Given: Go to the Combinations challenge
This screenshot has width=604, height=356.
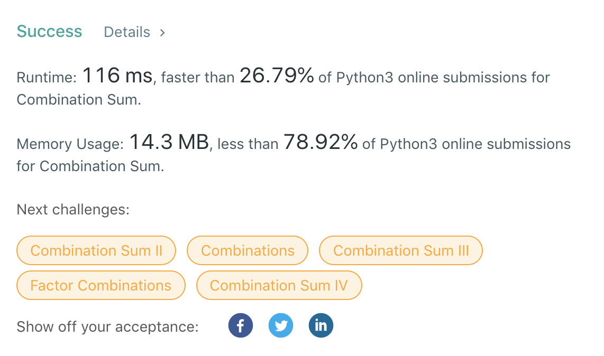Looking at the screenshot, I should click(248, 250).
